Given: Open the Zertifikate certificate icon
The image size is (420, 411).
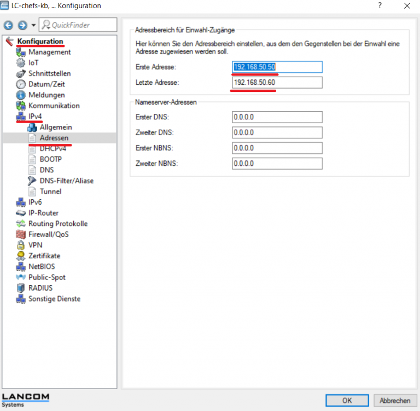Looking at the screenshot, I should click(21, 256).
